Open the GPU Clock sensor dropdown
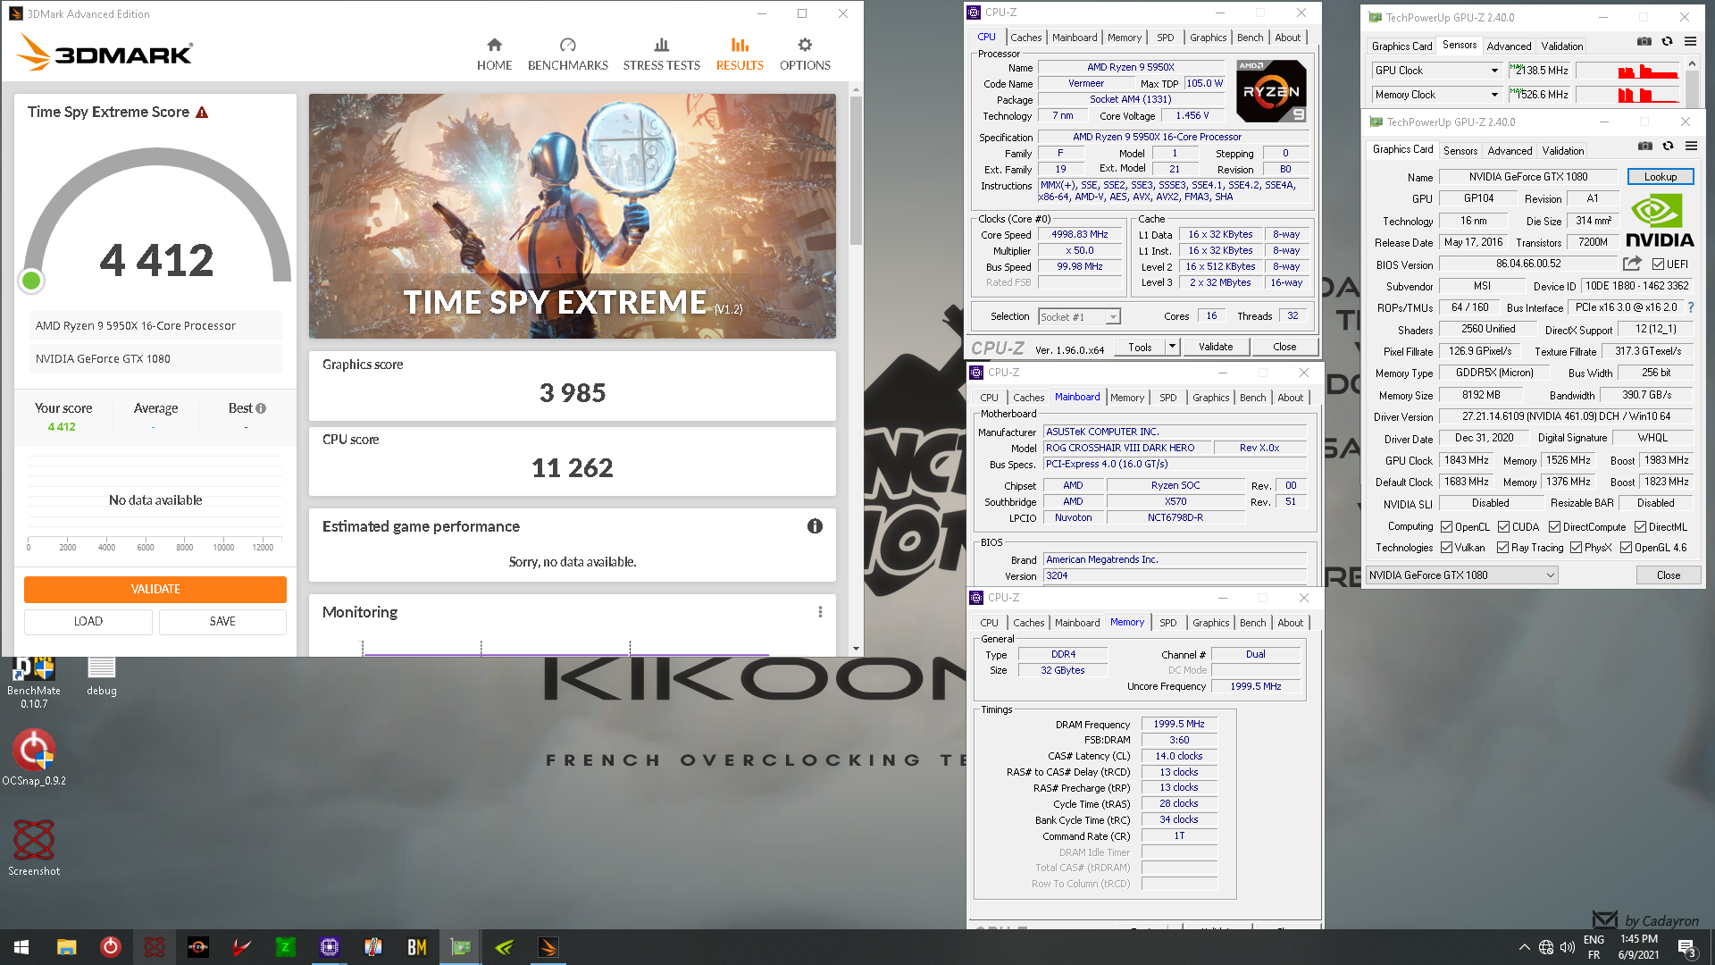 pyautogui.click(x=1494, y=71)
